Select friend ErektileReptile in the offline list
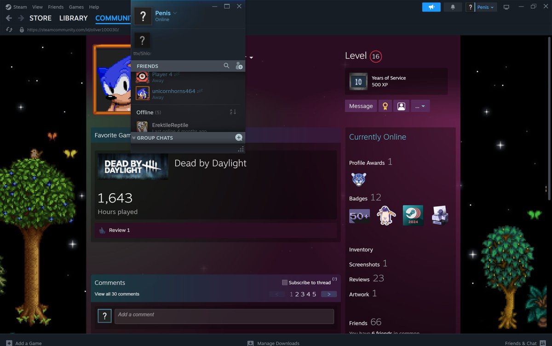This screenshot has width=552, height=346. click(188, 127)
